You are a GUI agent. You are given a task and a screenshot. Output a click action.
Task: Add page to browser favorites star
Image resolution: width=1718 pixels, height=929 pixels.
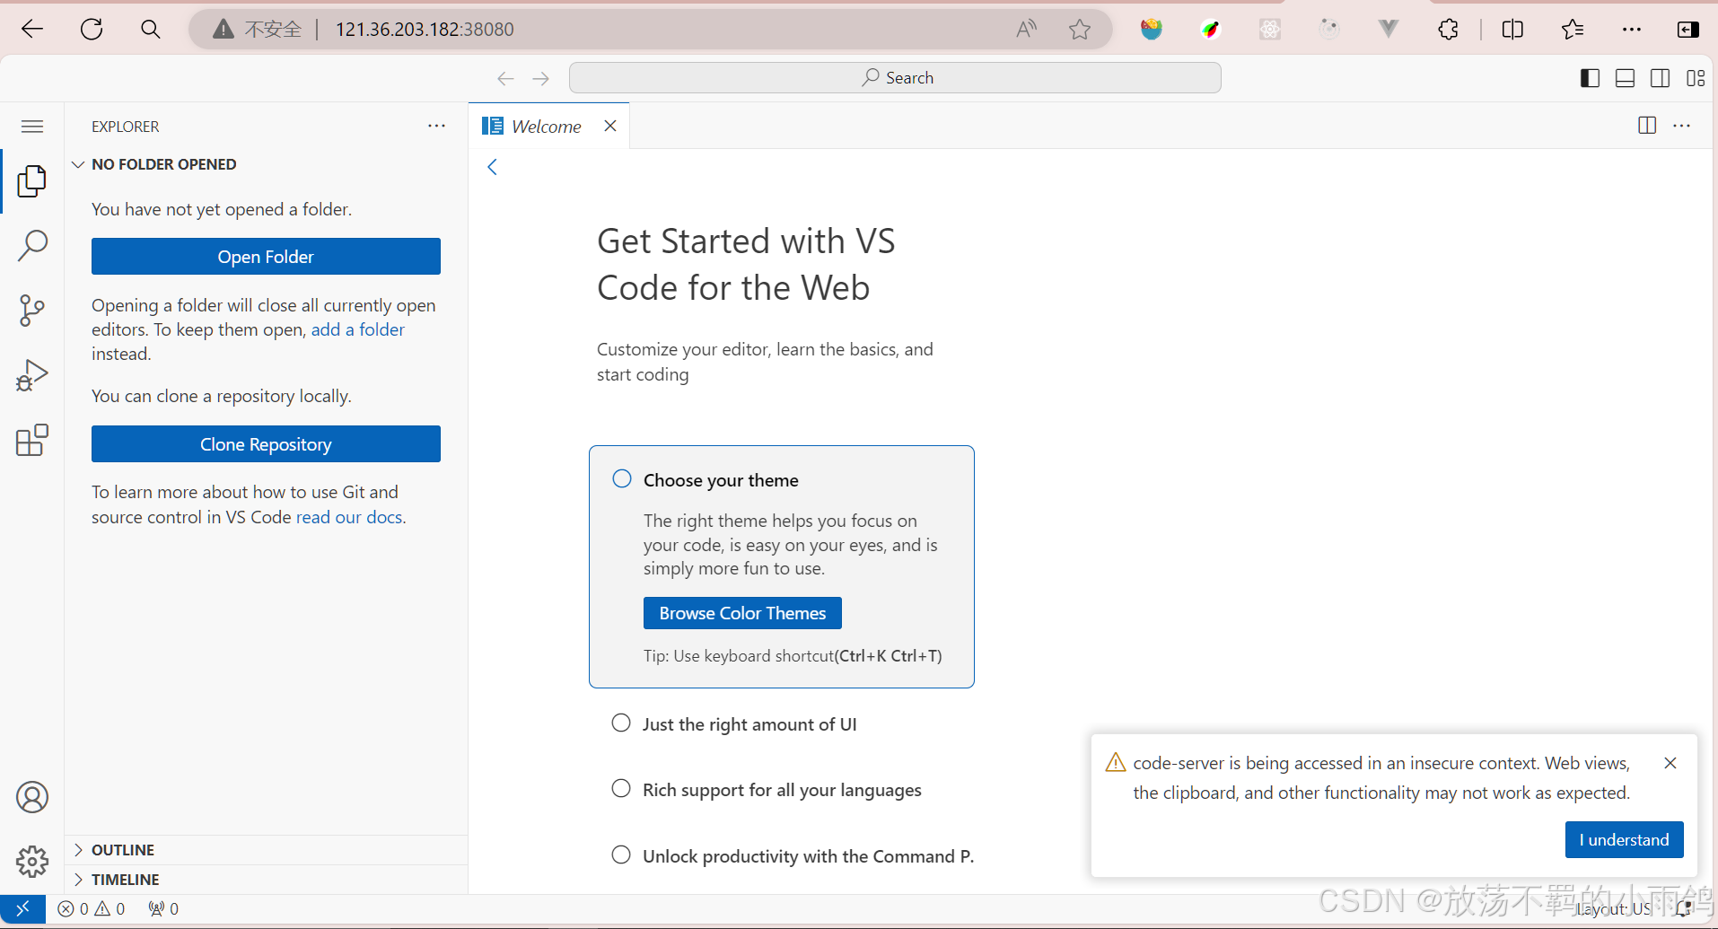(1080, 30)
